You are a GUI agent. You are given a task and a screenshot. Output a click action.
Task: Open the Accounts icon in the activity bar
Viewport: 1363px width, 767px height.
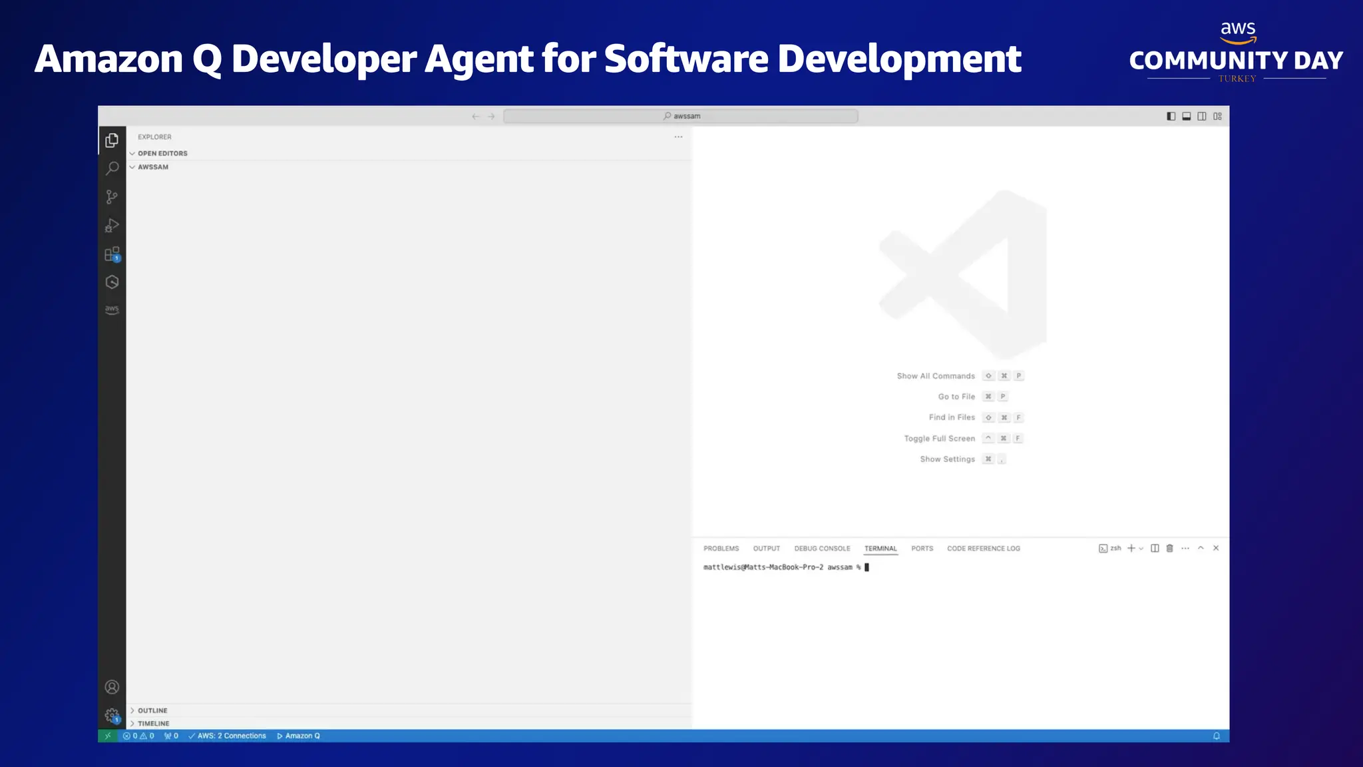point(112,687)
